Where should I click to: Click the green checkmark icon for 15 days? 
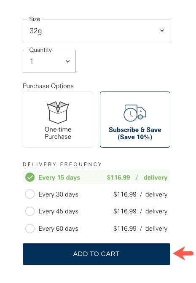pyautogui.click(x=30, y=177)
